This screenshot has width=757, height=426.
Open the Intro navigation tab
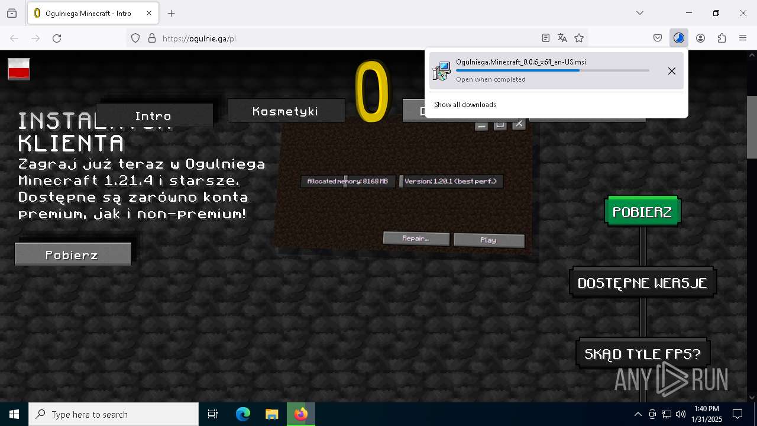point(154,115)
